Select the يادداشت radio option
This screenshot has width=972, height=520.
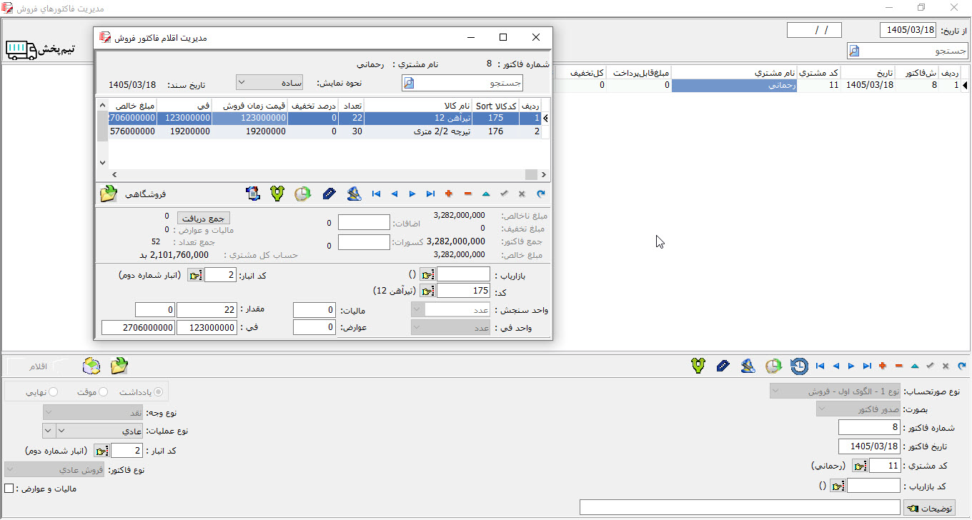pyautogui.click(x=159, y=391)
